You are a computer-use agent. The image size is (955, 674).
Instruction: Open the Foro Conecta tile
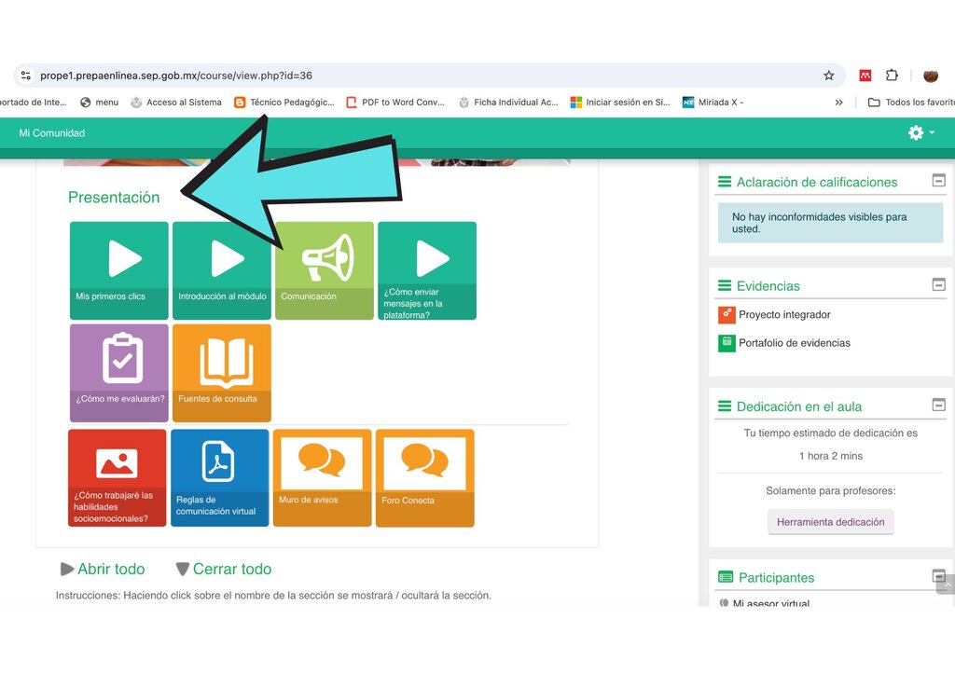click(x=425, y=478)
